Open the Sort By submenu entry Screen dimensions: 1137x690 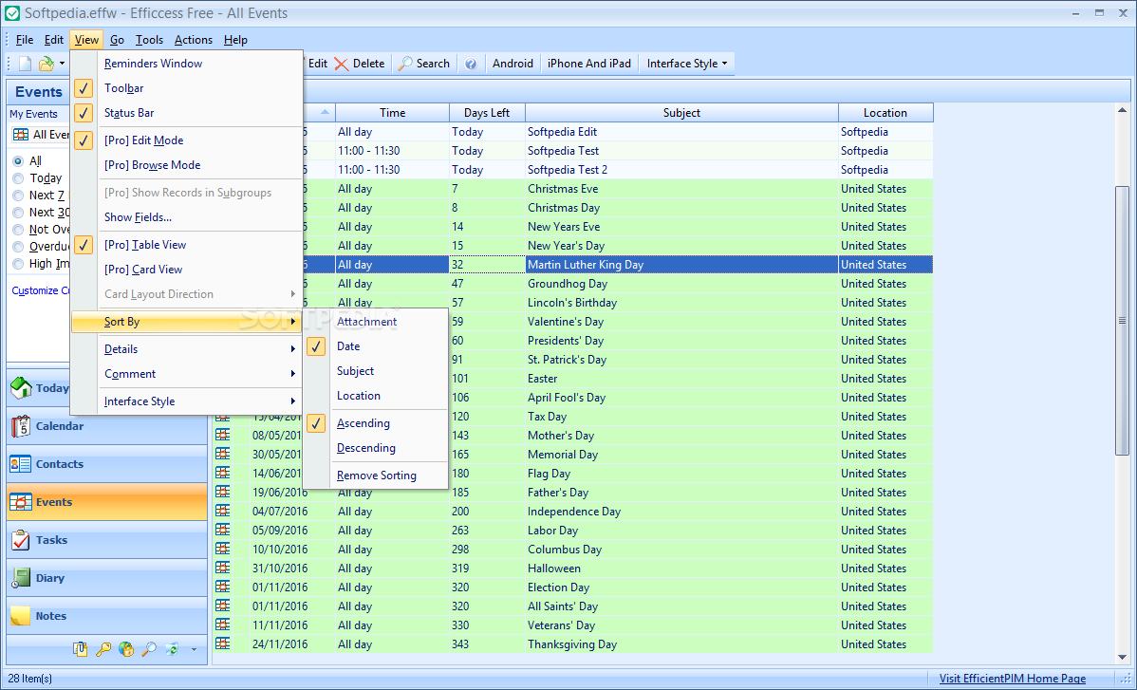pos(186,322)
